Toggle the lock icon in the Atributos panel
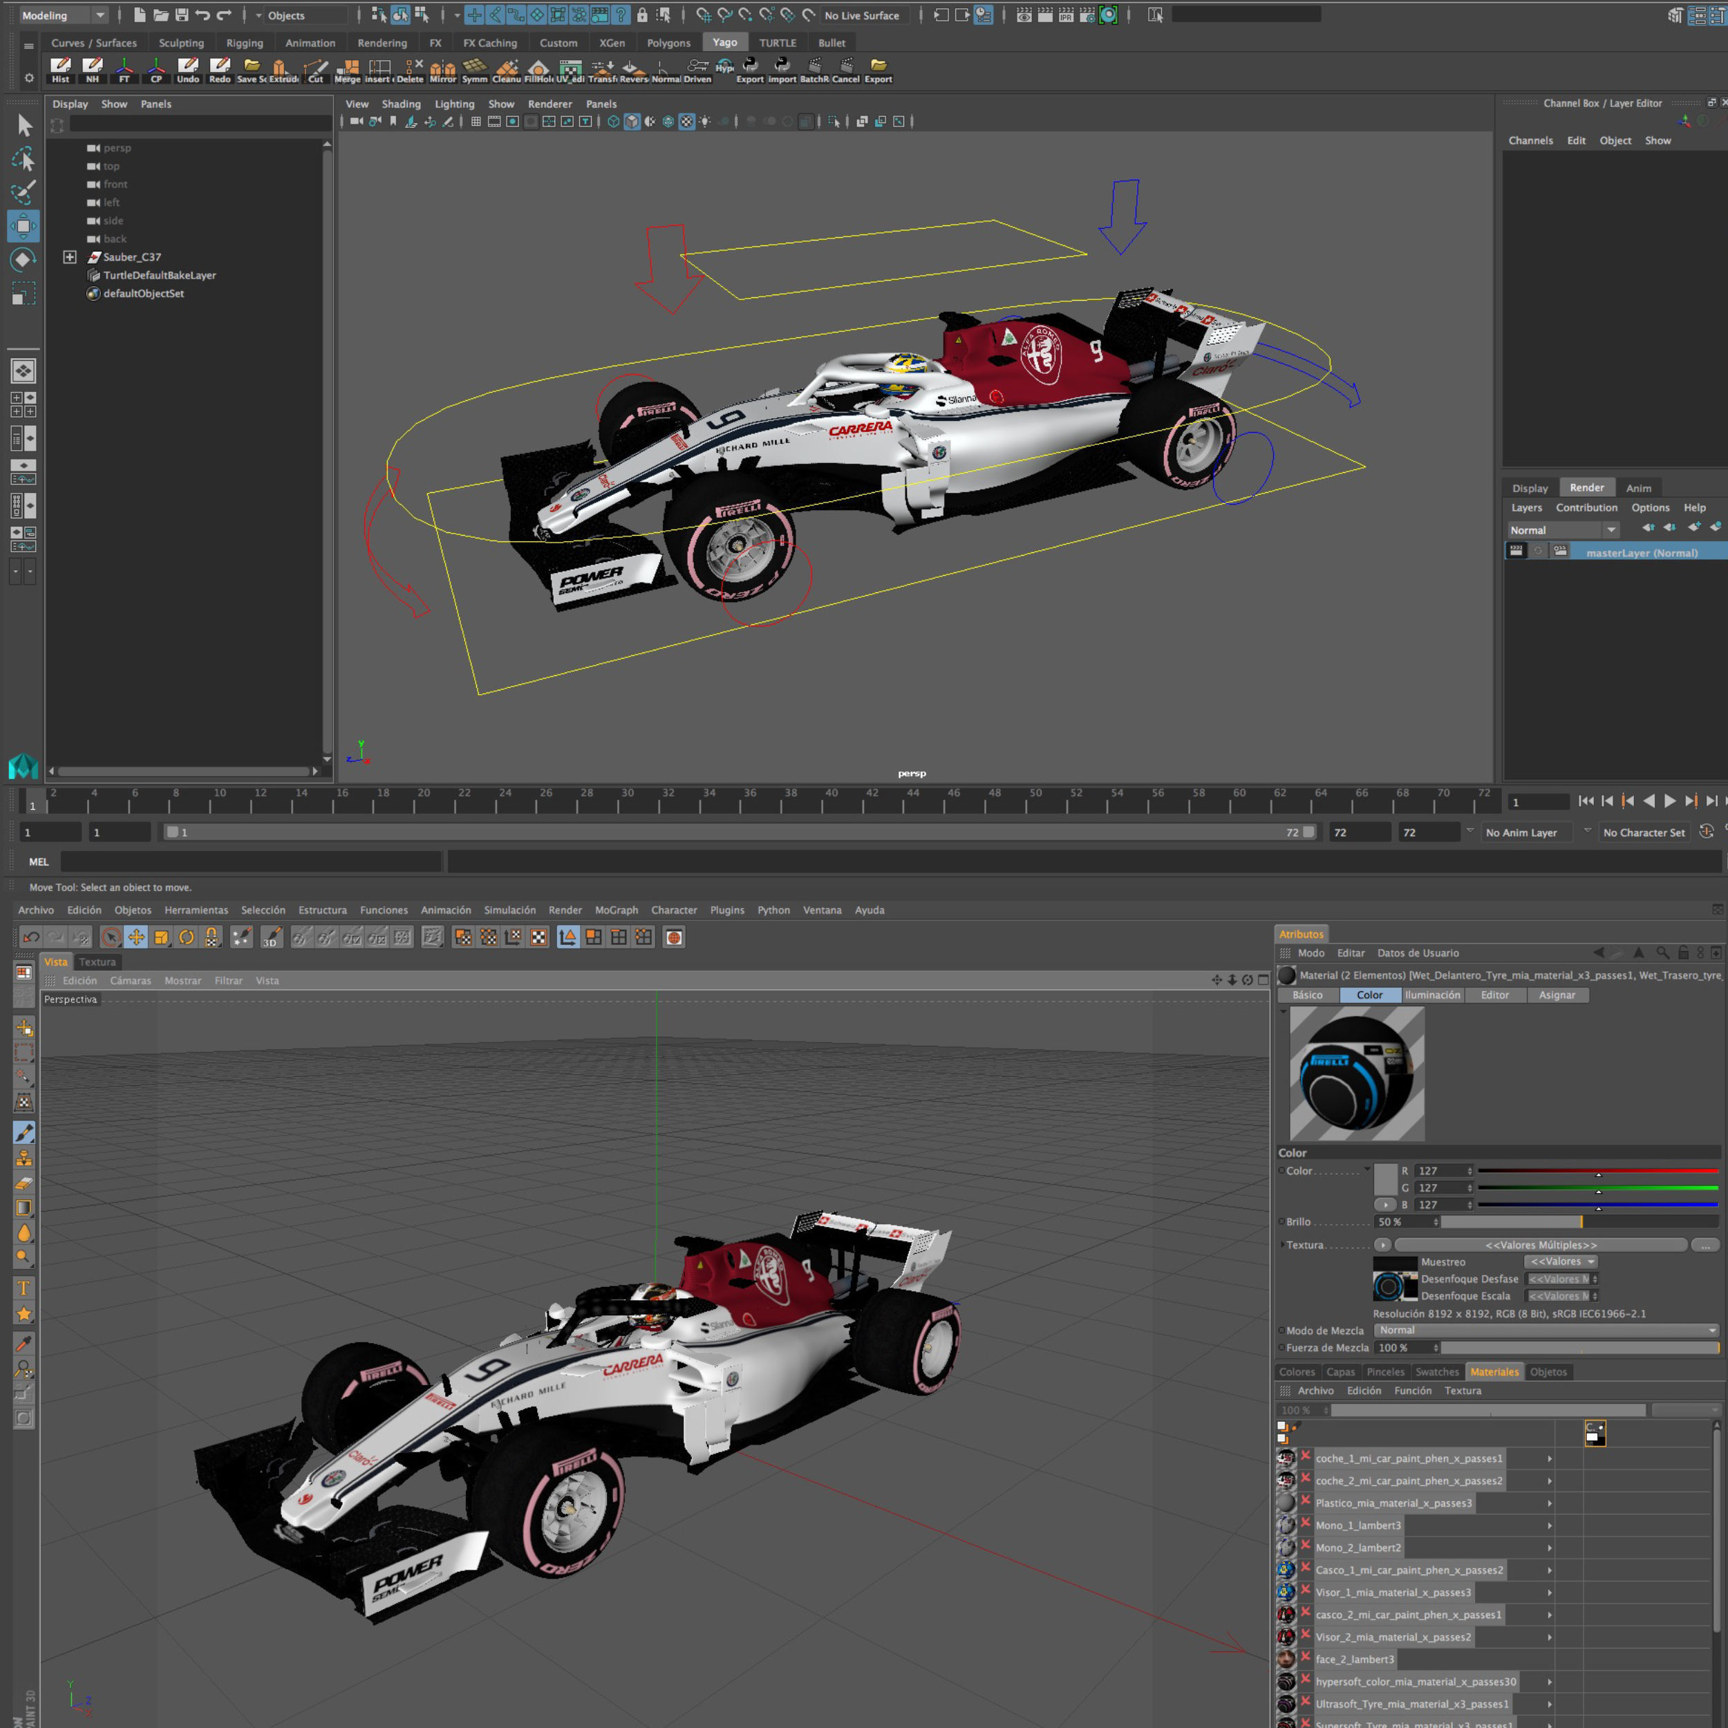Image resolution: width=1728 pixels, height=1728 pixels. (x=1683, y=952)
